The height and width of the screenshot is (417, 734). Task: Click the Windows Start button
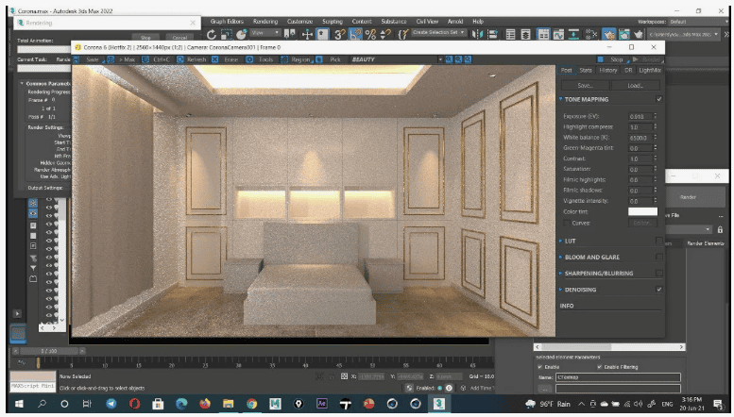tap(19, 404)
